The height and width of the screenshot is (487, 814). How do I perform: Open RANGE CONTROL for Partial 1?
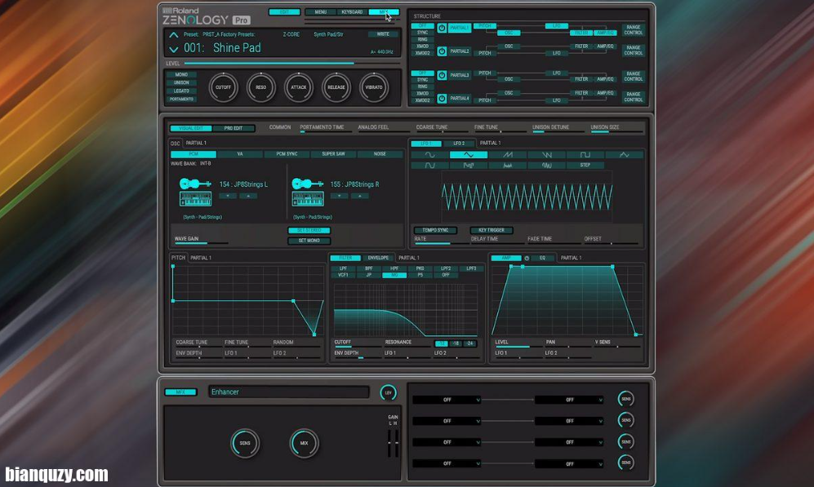tap(634, 29)
